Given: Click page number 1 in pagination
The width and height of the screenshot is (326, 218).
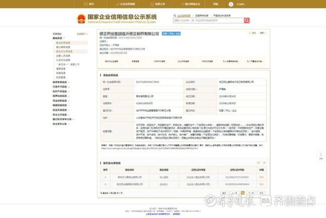Looking at the screenshot, I should tap(242, 193).
